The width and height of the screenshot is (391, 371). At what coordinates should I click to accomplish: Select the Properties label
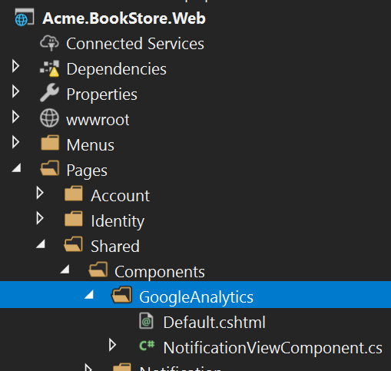click(102, 94)
